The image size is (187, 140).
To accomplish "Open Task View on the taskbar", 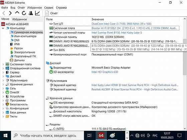I will click(89, 135).
